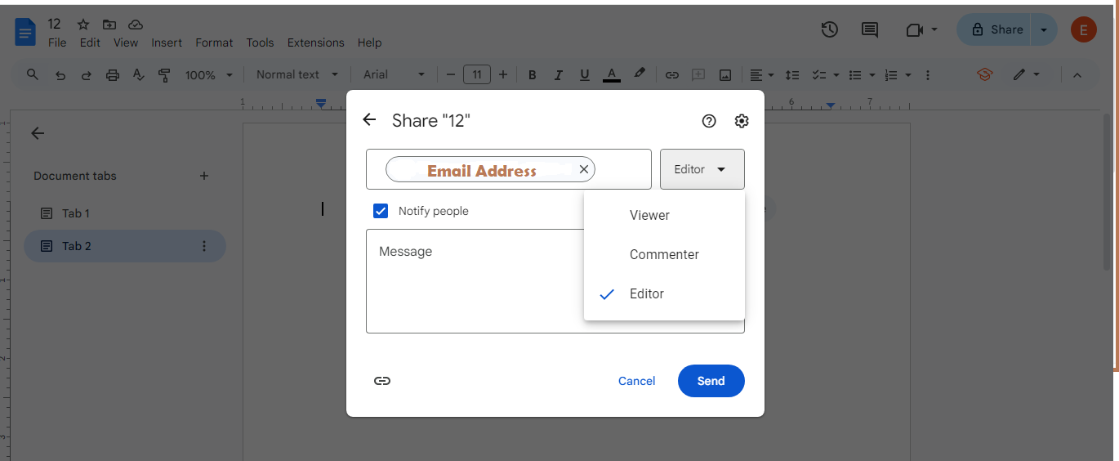Select Viewer role
Viewport: 1119px width, 461px height.
coord(664,216)
